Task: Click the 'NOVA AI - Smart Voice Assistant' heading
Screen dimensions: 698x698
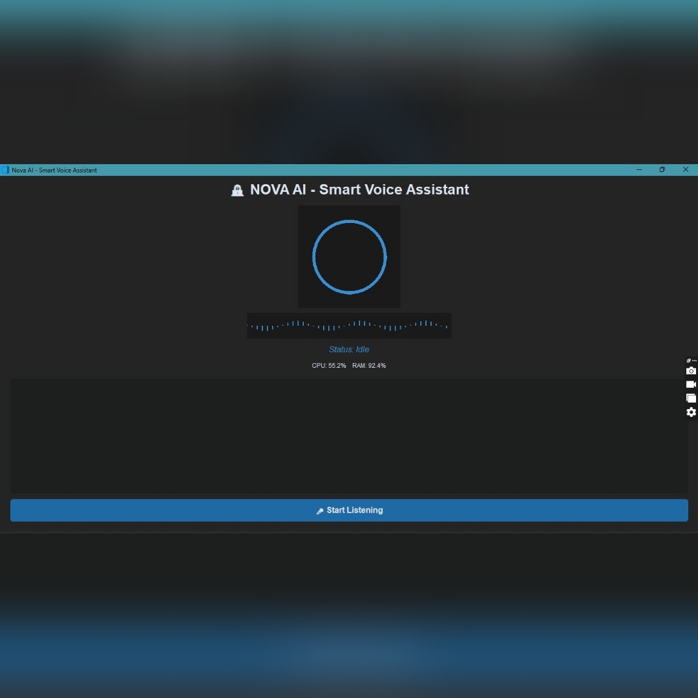Action: coord(359,189)
